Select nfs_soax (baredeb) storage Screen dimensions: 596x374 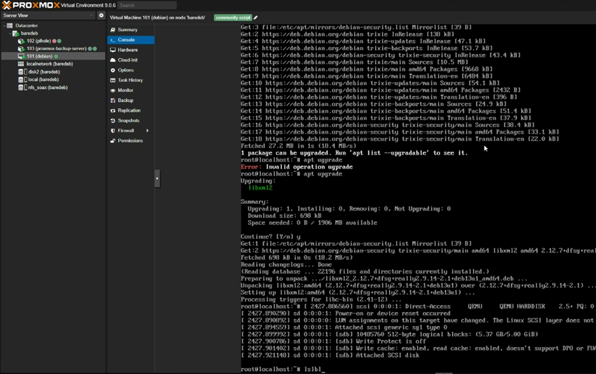(48, 87)
